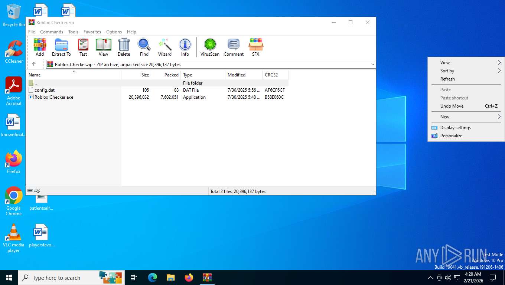This screenshot has height=285, width=505.
Task: Open Task View on the taskbar
Action: click(x=134, y=278)
